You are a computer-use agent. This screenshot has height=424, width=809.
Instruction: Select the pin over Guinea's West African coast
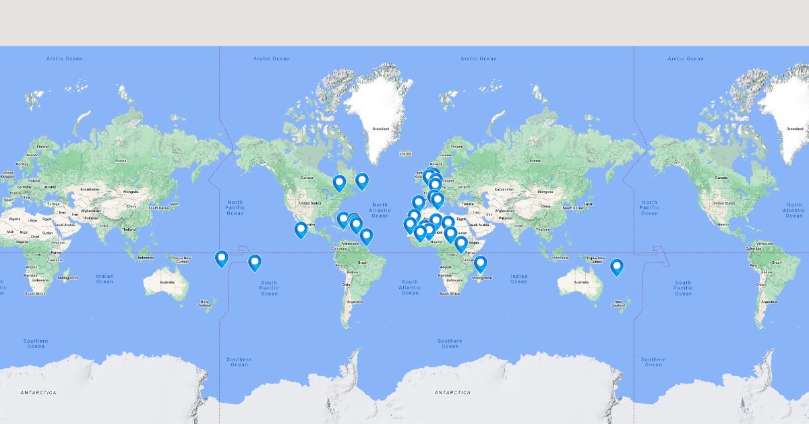coord(420,234)
